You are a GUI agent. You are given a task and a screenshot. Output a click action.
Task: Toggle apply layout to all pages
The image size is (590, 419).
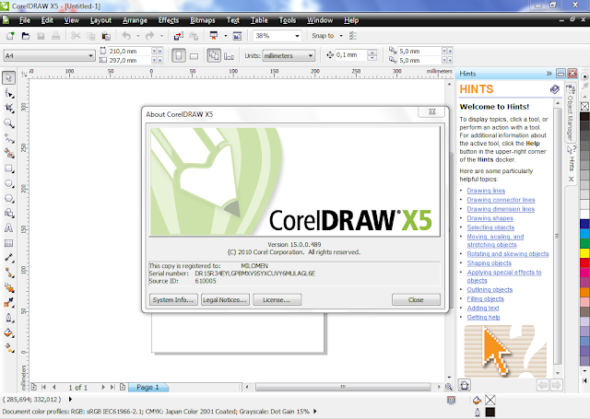214,55
